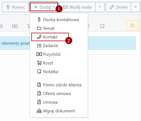Click the pencil icon in Zmień
Screen dimensions: 141x121
(112, 7)
